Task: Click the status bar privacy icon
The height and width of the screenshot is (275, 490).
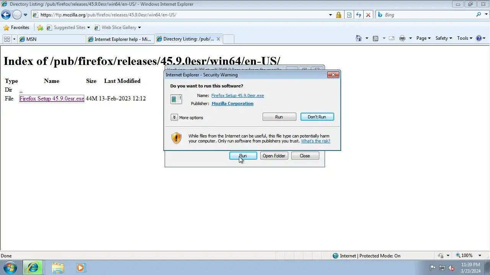Action: click(441, 256)
